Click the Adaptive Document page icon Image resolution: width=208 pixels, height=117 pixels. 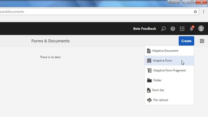[x=149, y=51]
